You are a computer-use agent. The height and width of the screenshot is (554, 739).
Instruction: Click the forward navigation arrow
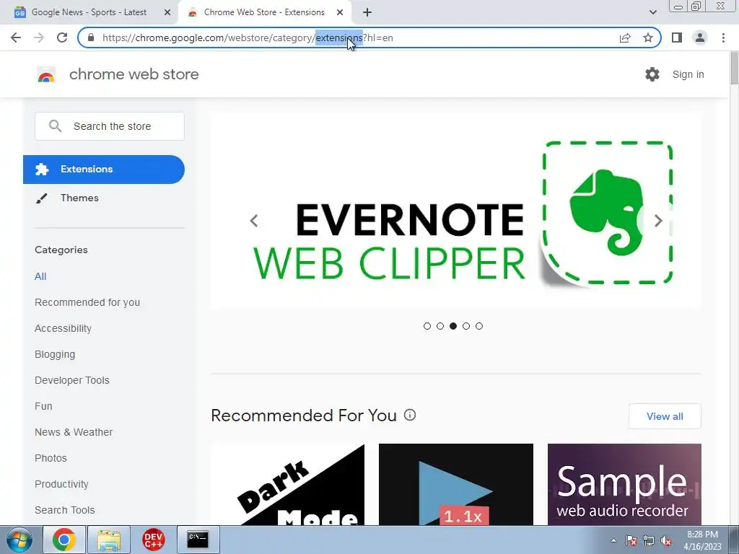point(39,38)
